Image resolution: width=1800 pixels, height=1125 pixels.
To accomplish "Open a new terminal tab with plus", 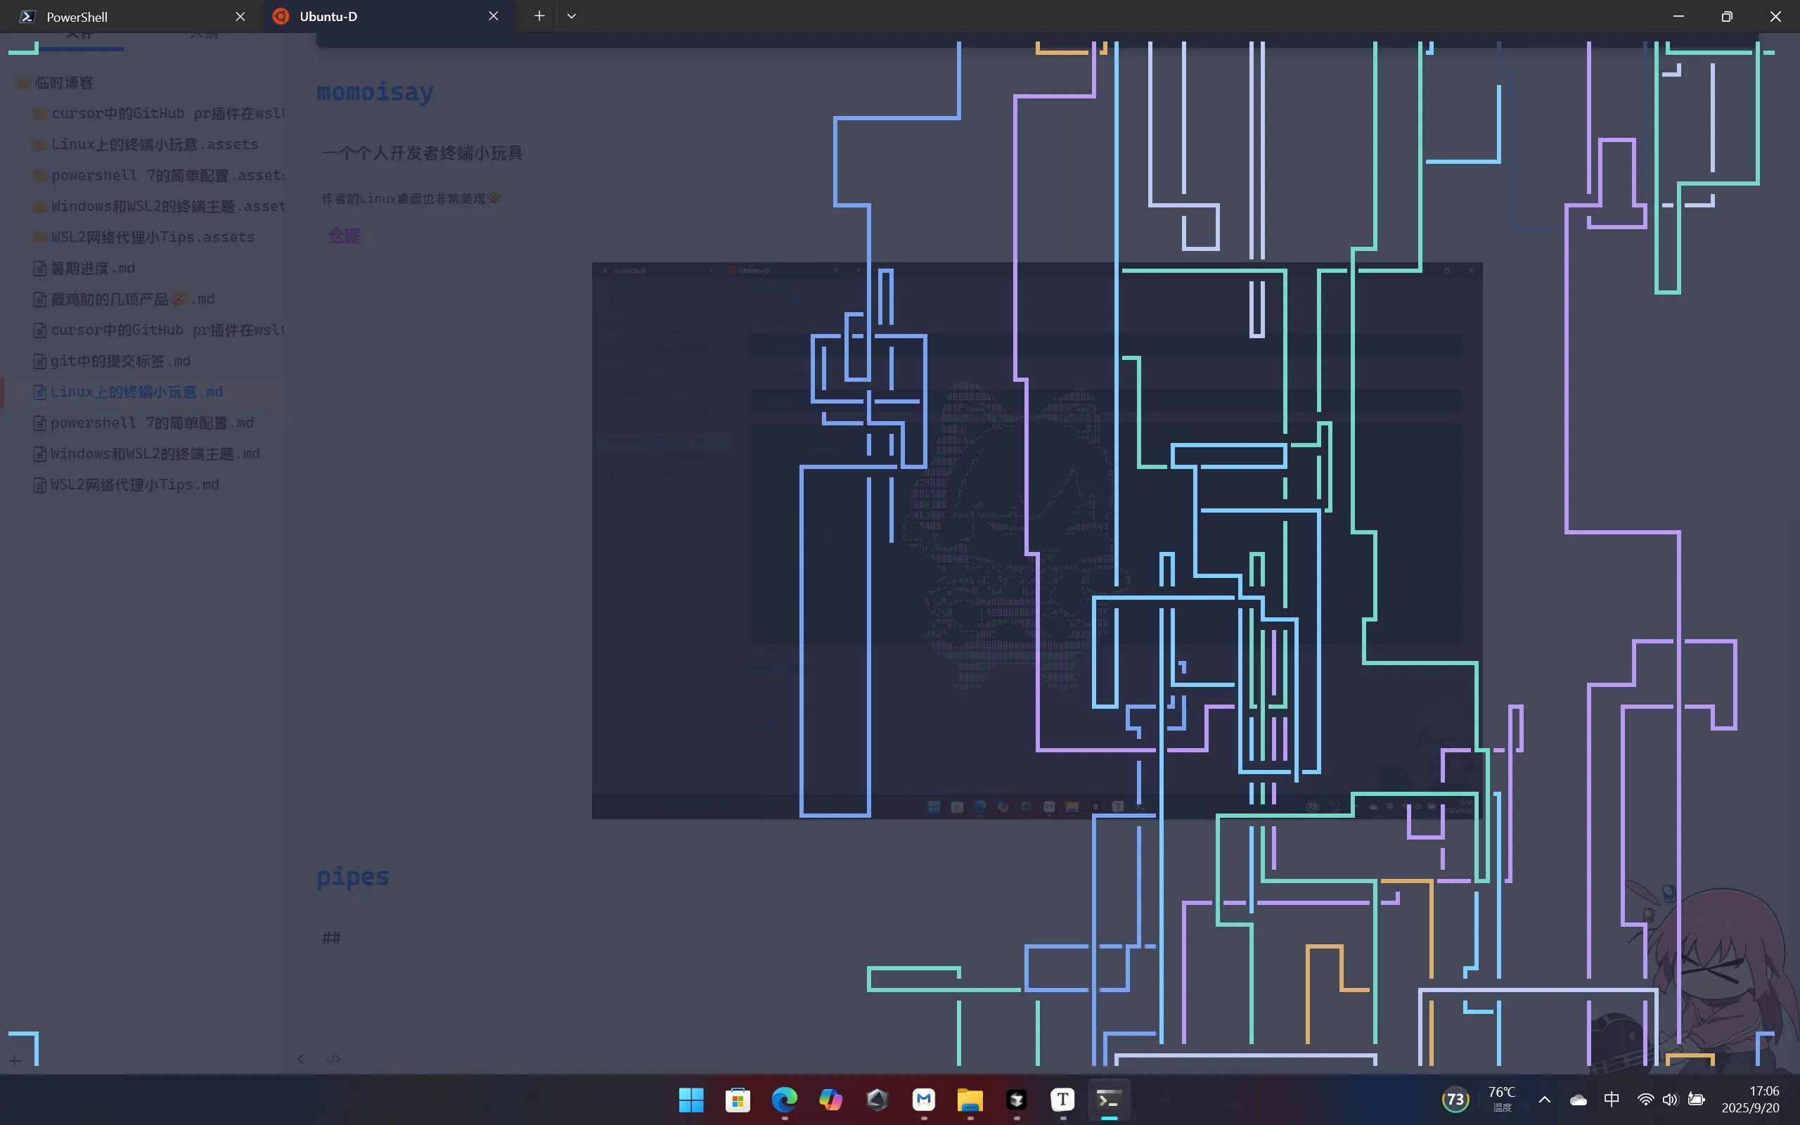I will pyautogui.click(x=539, y=16).
